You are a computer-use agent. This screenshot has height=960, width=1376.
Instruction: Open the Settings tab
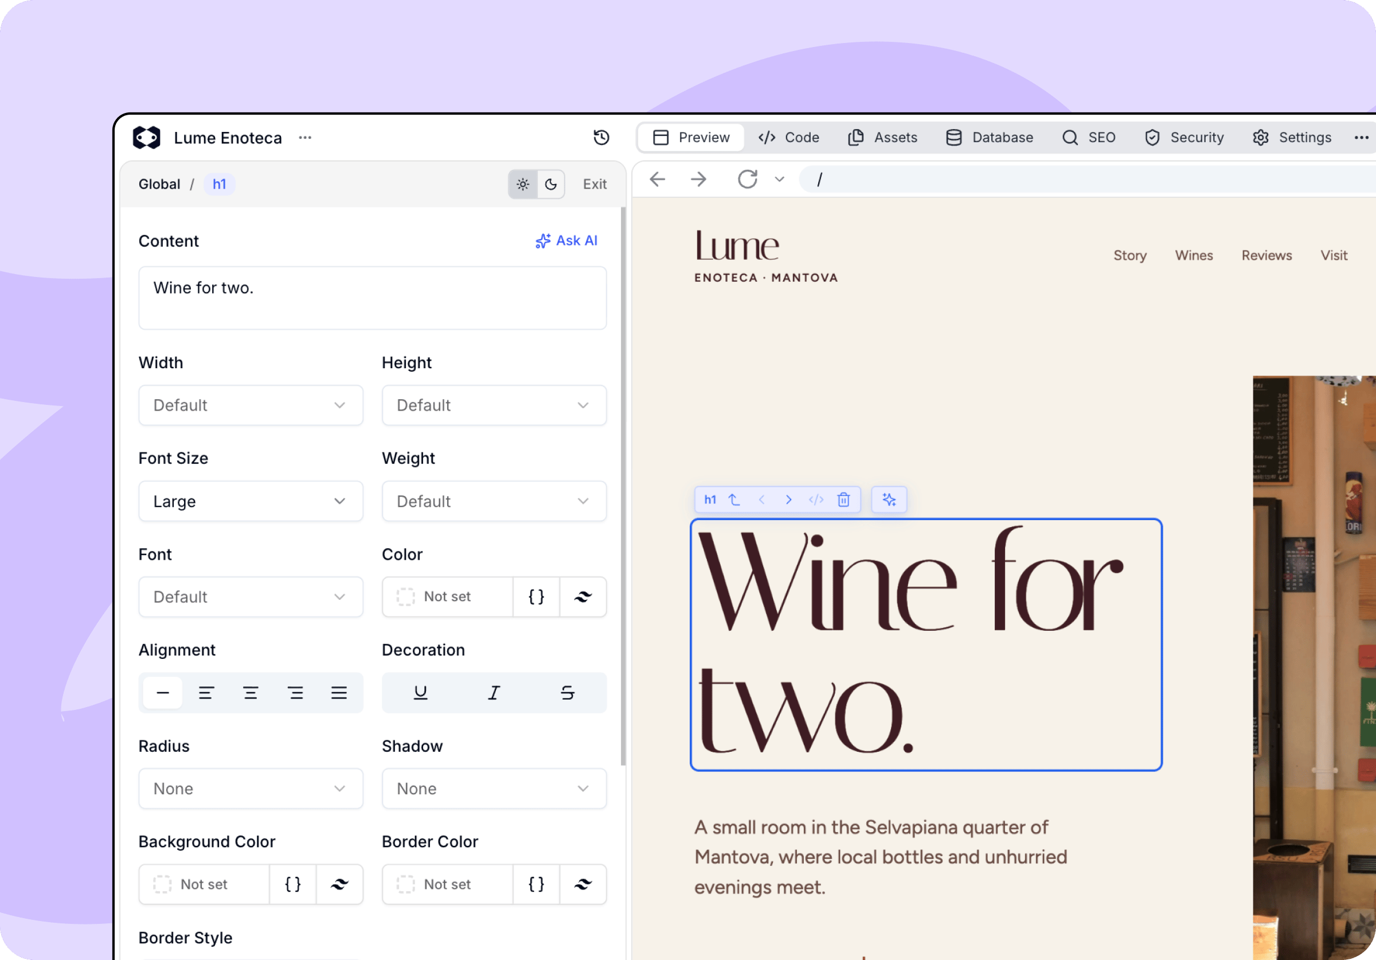click(1292, 137)
